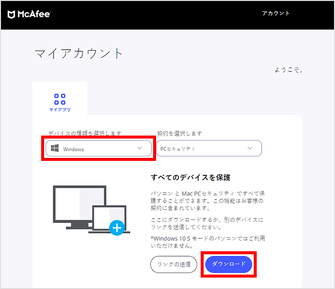Switch to the マイアプリ tab label
The image size is (335, 289).
[x=60, y=110]
